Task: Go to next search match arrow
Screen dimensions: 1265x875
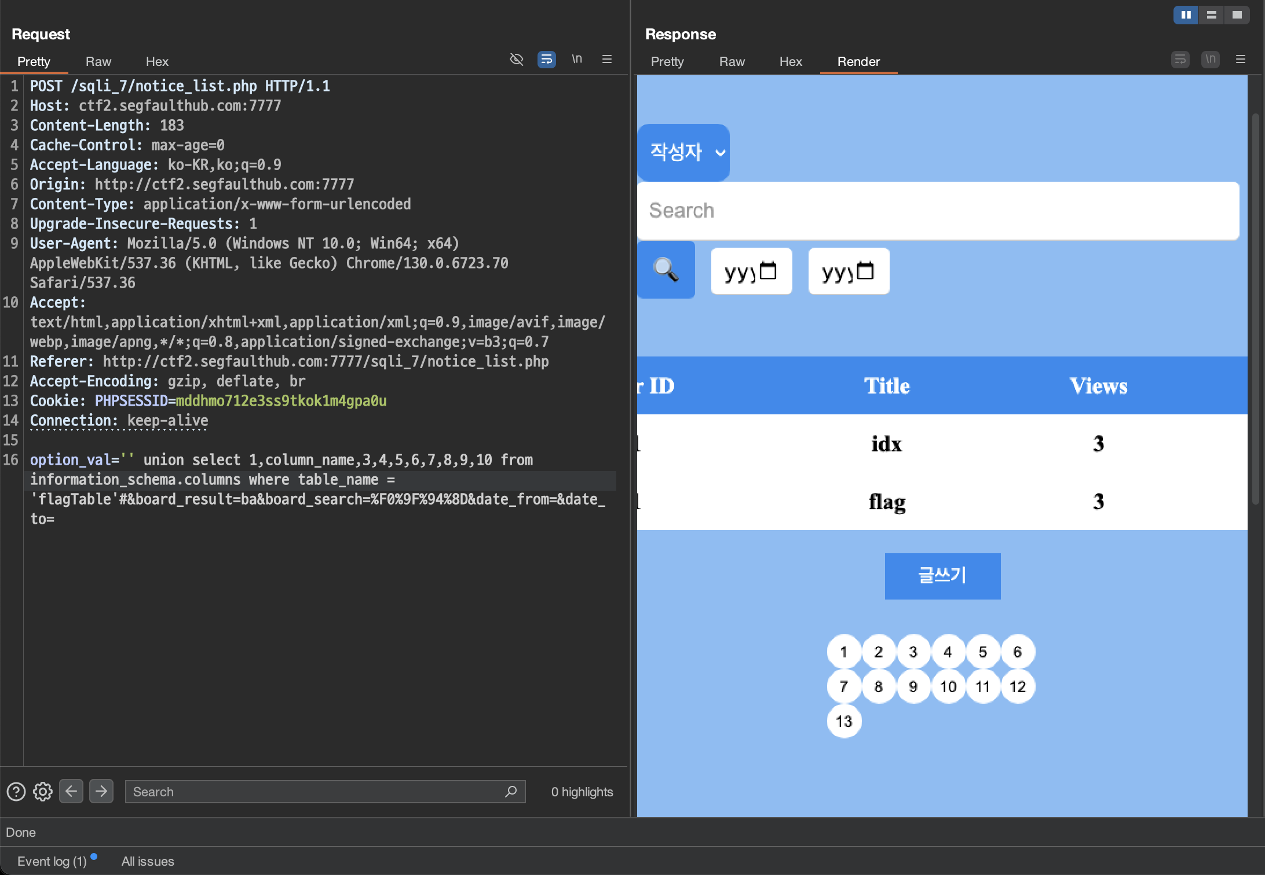Action: (101, 791)
